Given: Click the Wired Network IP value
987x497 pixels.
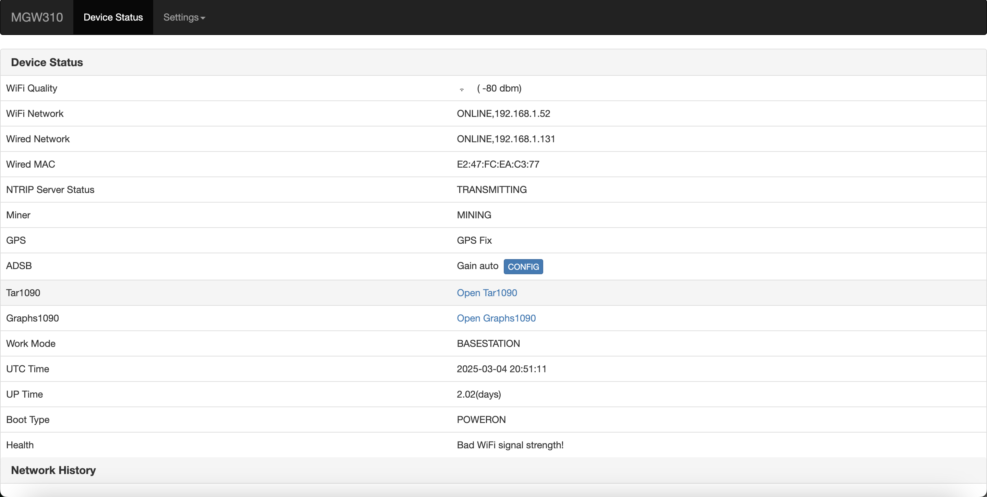Looking at the screenshot, I should pyautogui.click(x=505, y=139).
